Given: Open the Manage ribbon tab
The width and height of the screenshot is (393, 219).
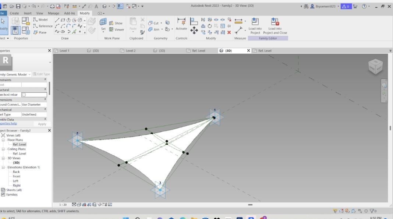Looking at the screenshot, I should coord(53,13).
